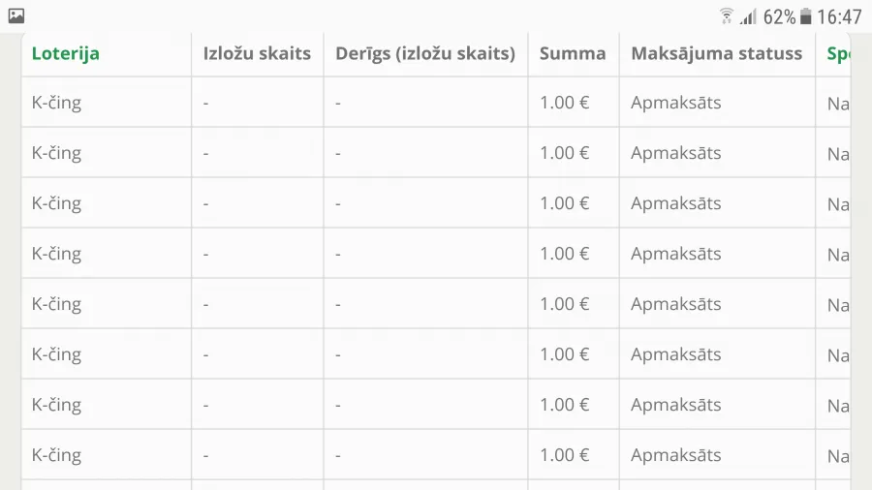The image size is (872, 490).
Task: Tap the image notification icon in status bar
Action: click(x=16, y=16)
